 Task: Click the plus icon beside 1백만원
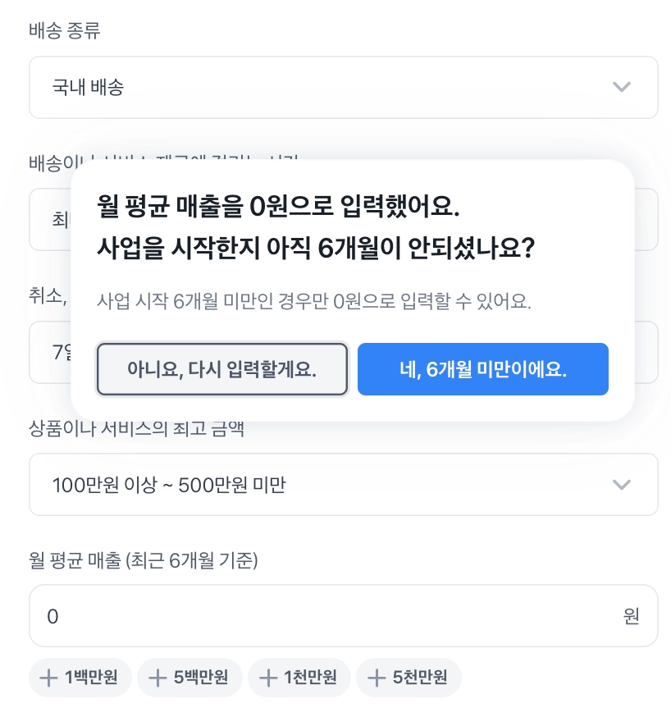pos(48,678)
